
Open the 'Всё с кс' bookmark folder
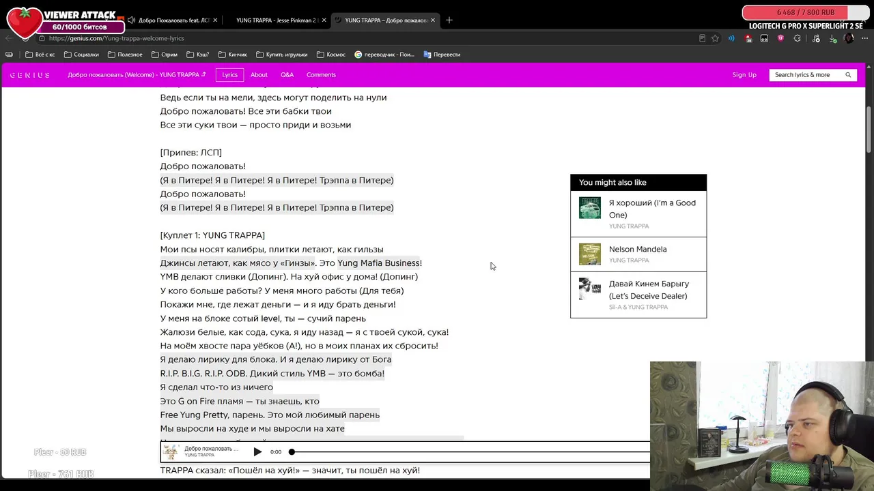point(40,55)
